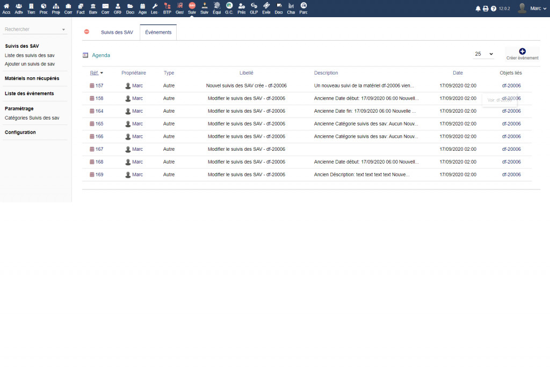
Task: Open the Rechercher search dropdown
Action: click(35, 30)
